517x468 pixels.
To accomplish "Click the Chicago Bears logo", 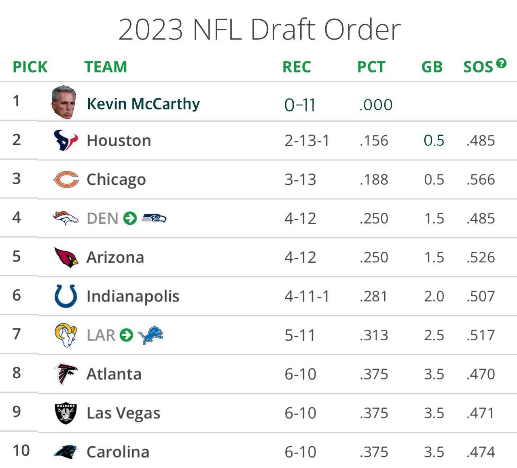I will [66, 179].
